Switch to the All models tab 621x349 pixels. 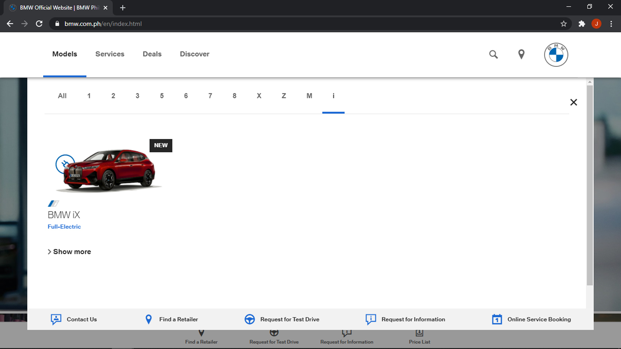(x=62, y=96)
